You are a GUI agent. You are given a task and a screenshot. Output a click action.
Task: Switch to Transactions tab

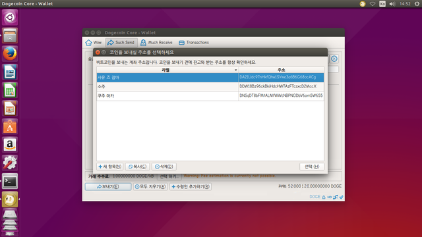[194, 42]
